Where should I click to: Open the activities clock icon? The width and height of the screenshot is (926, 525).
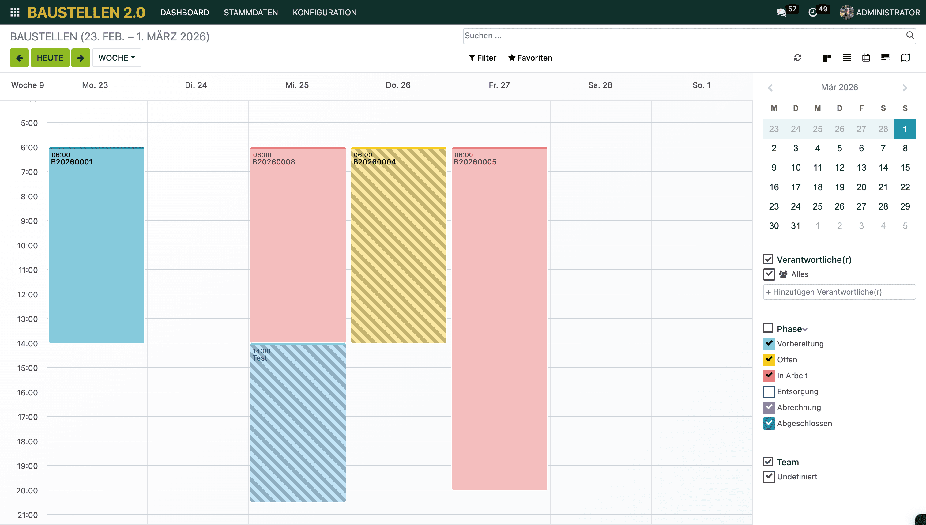[812, 12]
